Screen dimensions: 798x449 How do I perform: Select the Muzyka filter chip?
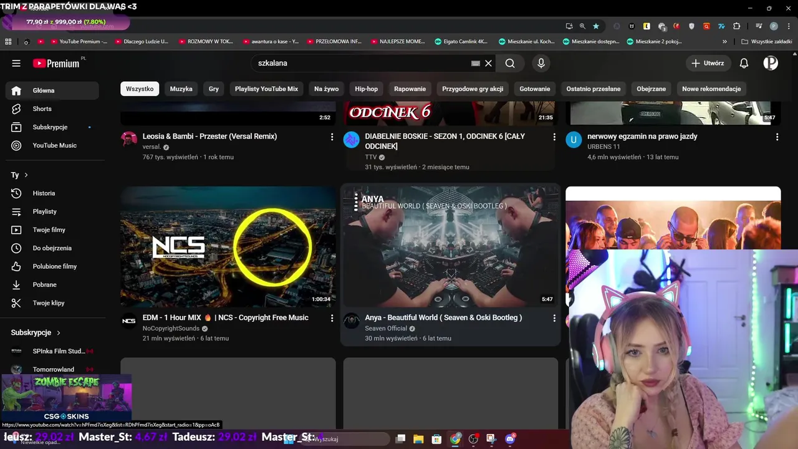coord(181,89)
